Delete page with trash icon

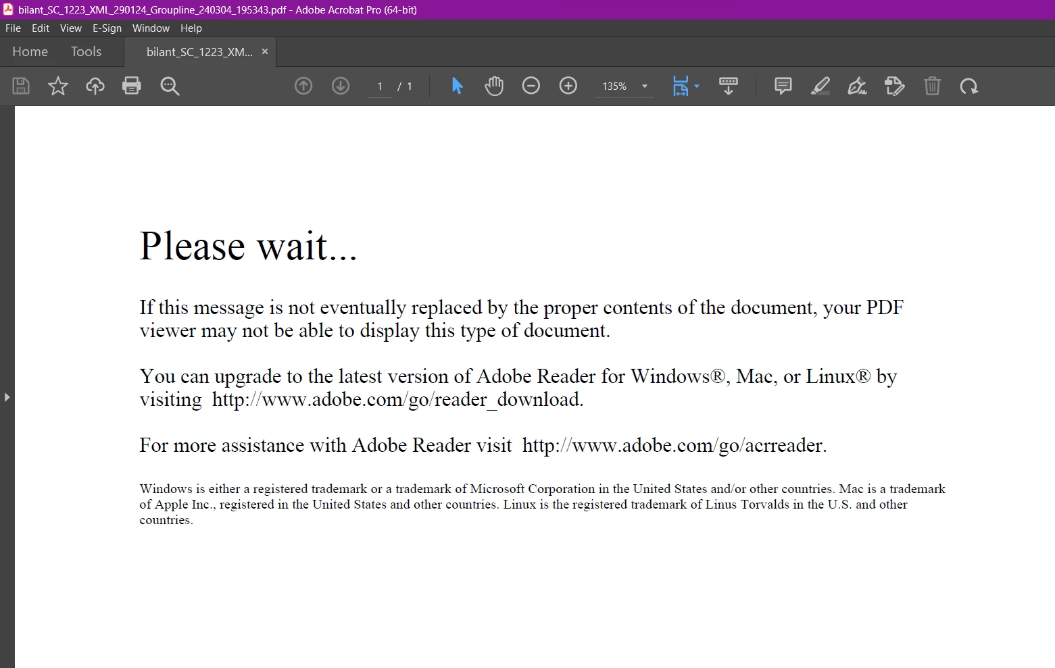(932, 86)
